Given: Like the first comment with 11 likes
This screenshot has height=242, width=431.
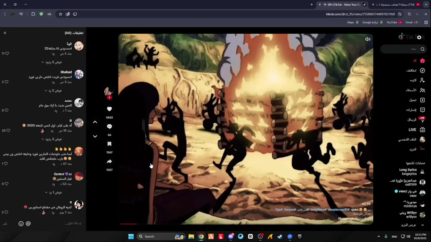Looking at the screenshot, I should (x=7, y=53).
